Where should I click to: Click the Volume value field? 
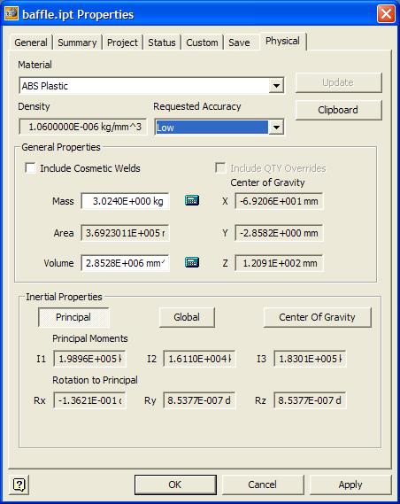125,263
